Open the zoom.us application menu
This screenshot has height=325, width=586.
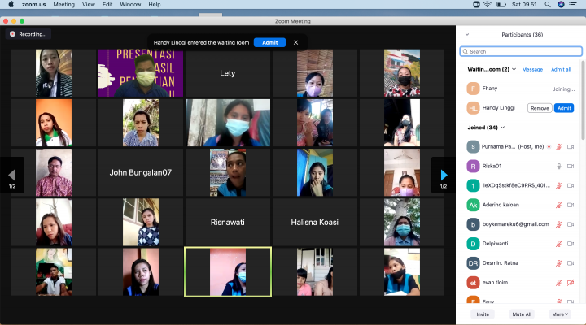tap(33, 5)
